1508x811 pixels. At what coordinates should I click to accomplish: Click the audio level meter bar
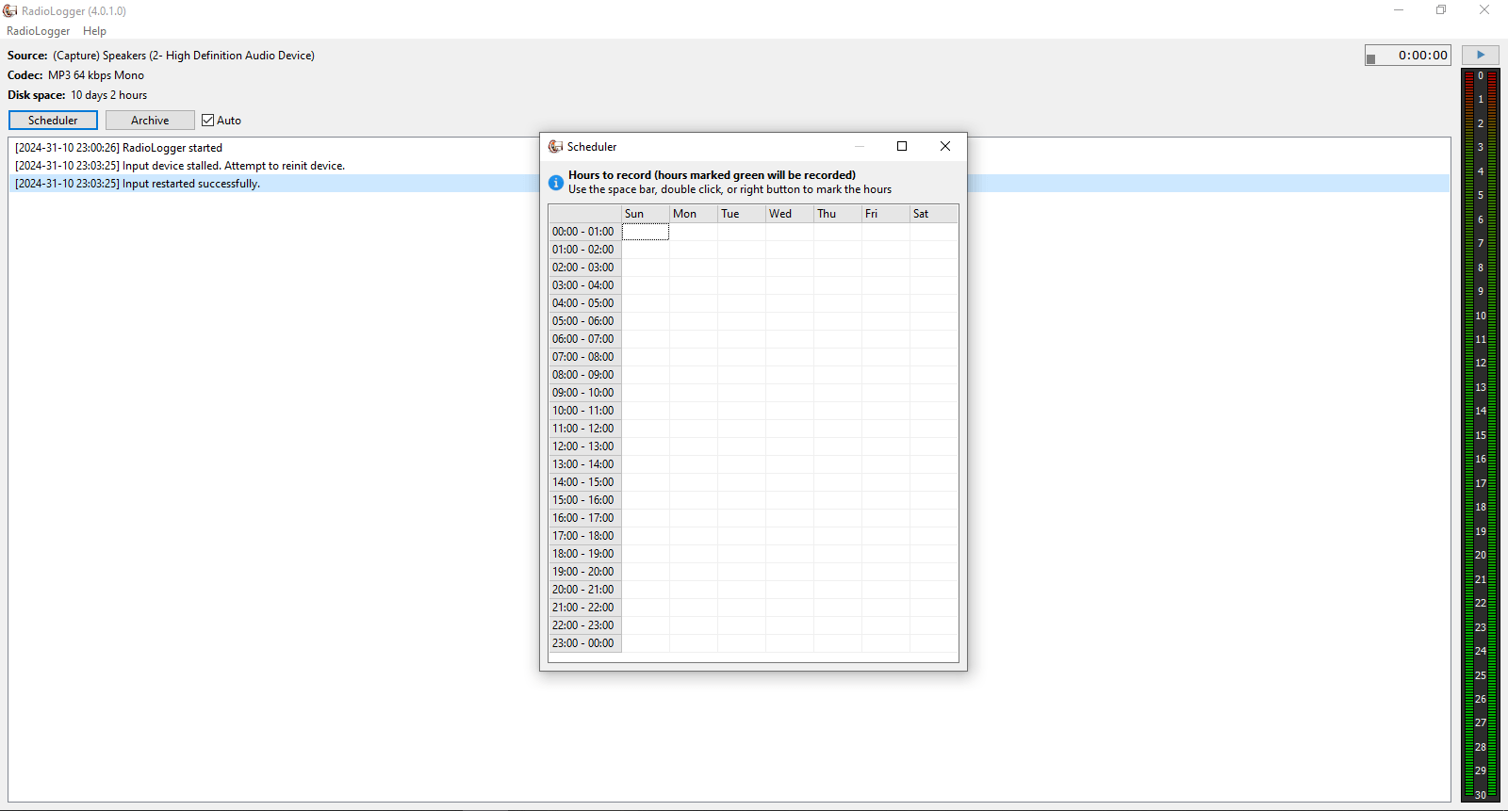pyautogui.click(x=1480, y=435)
